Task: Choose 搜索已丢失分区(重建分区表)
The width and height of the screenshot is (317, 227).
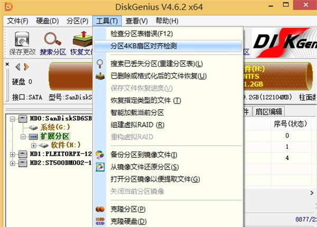Action: (x=168, y=64)
